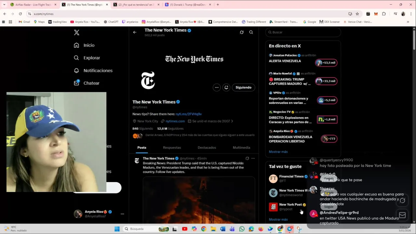Open the tab search dropdown arrow
416x234 pixels.
tap(4, 5)
